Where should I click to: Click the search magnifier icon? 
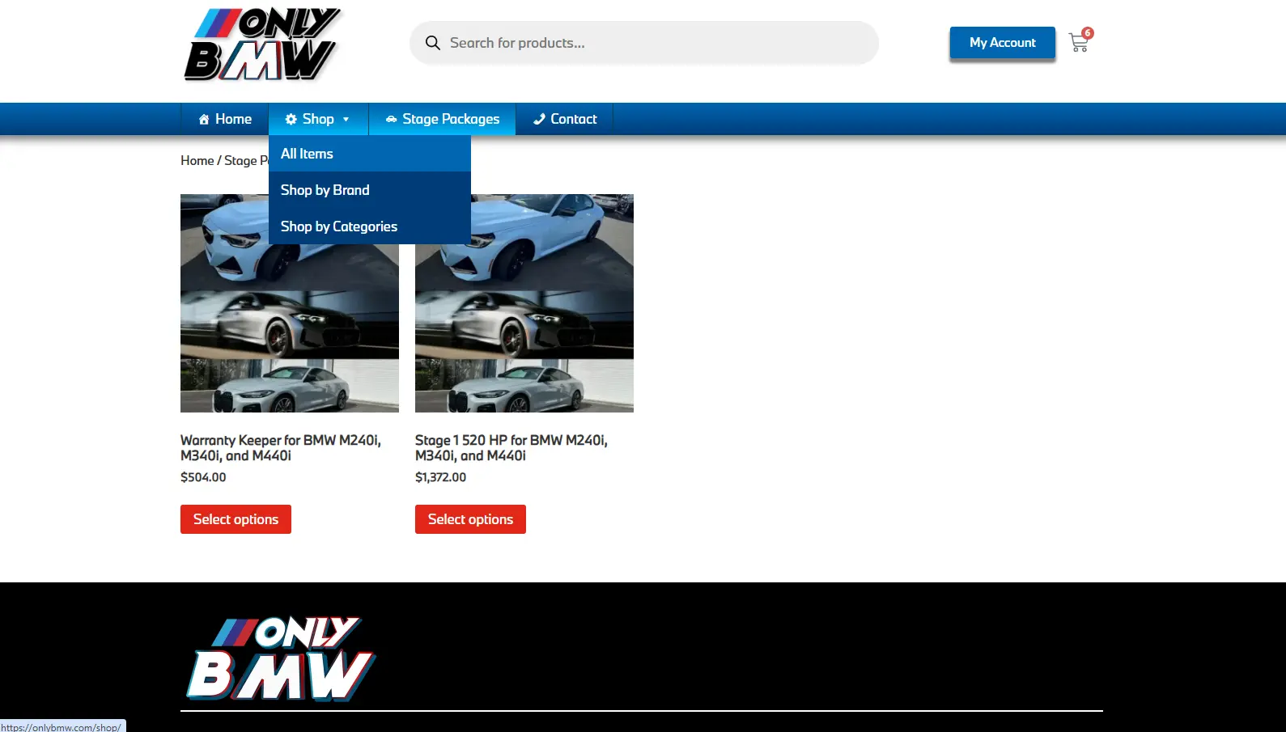(433, 43)
